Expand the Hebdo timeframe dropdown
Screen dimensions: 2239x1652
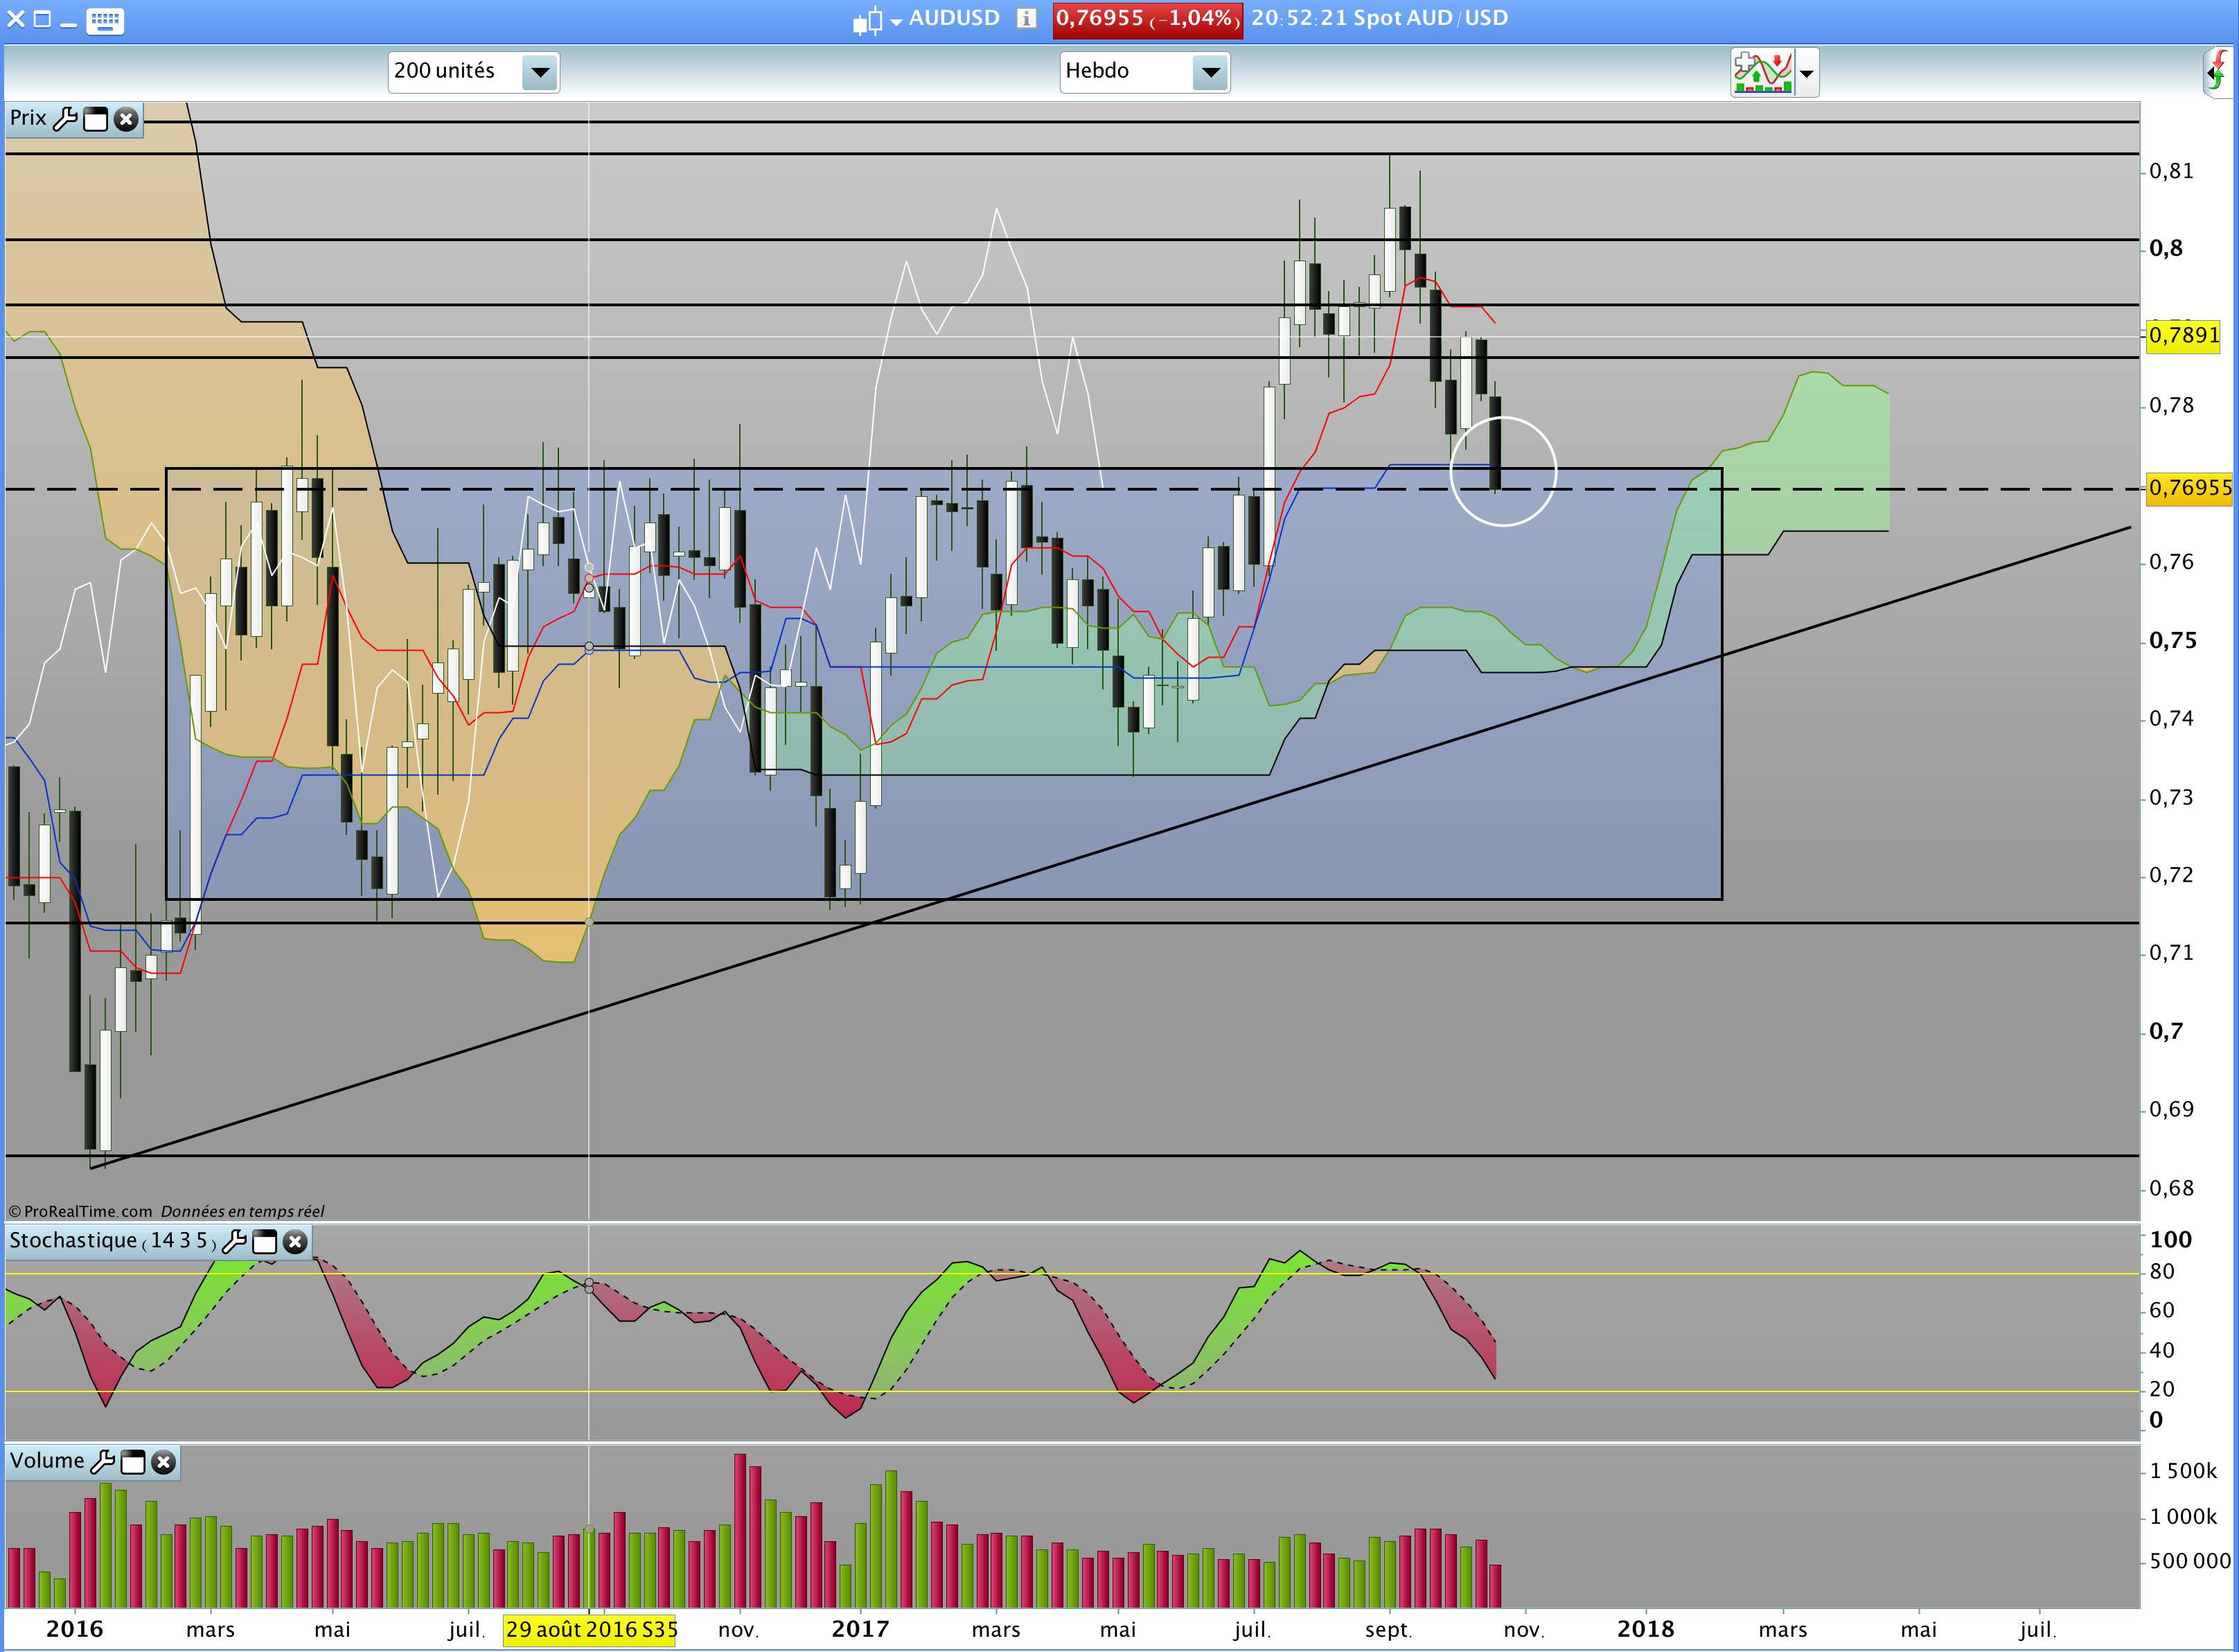pos(1210,72)
